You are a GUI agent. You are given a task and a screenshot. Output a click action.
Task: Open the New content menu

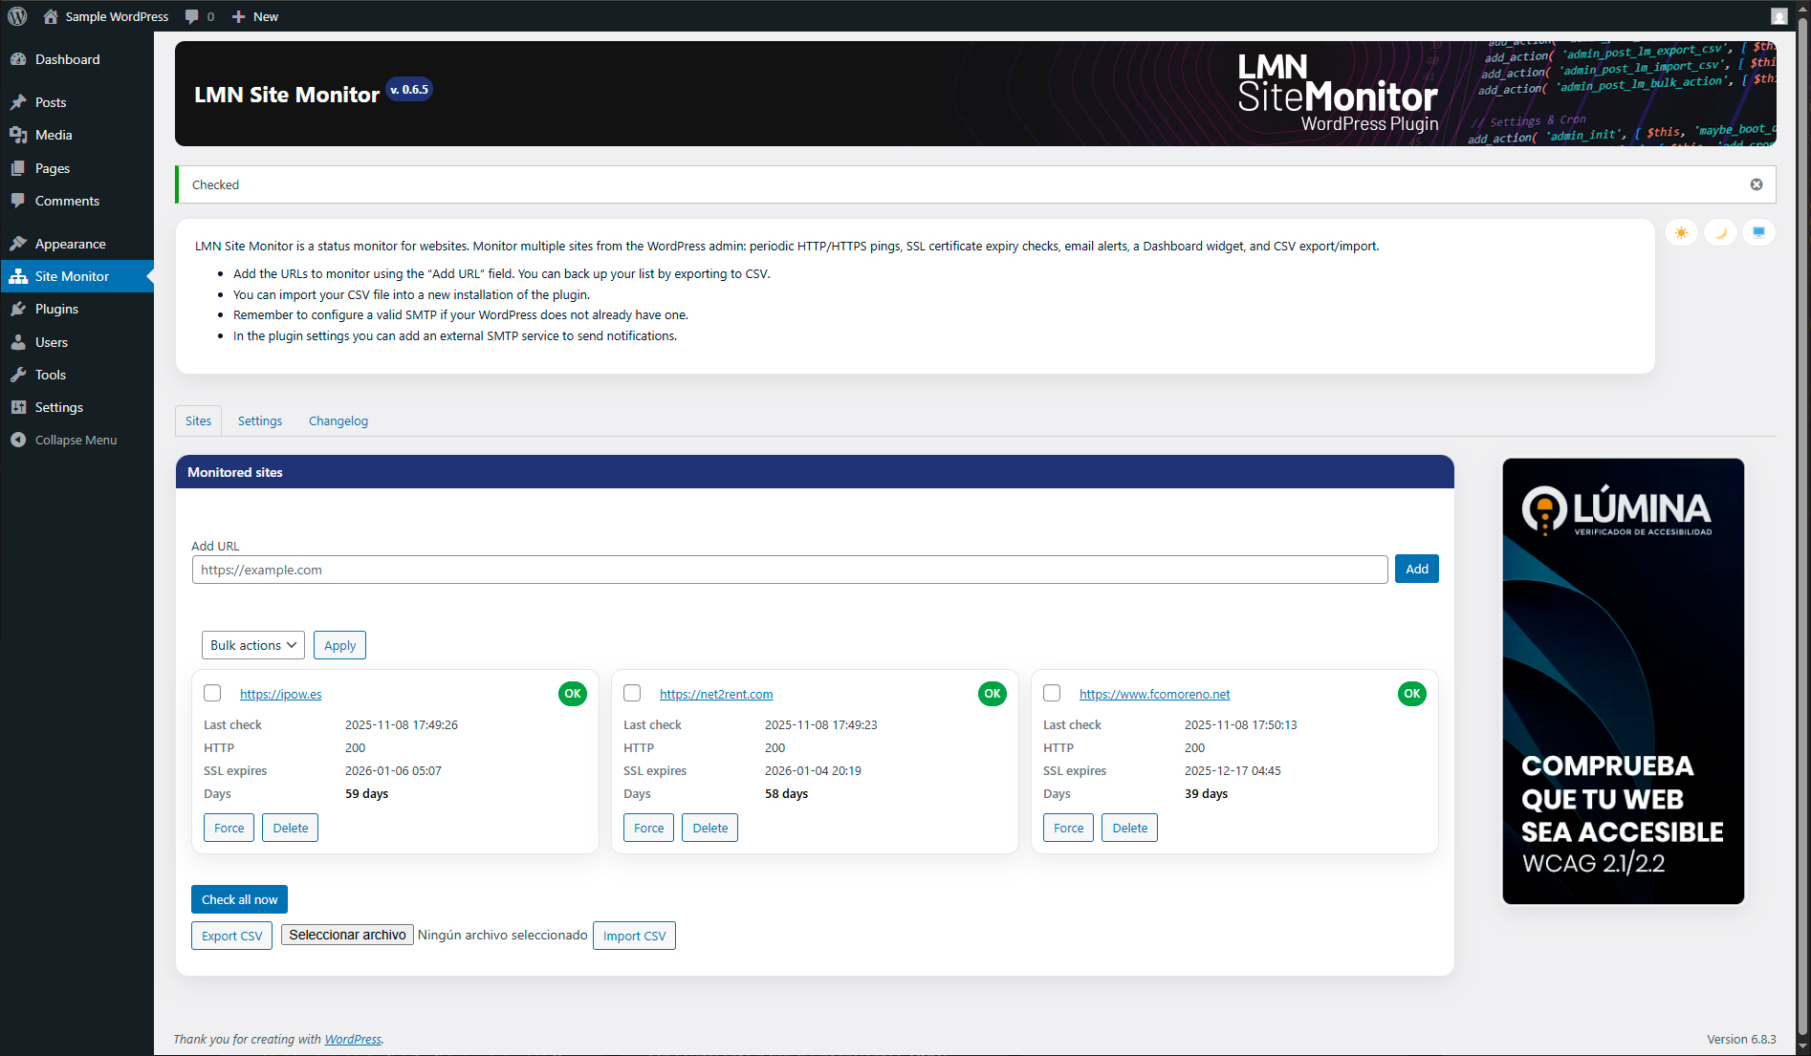(255, 16)
